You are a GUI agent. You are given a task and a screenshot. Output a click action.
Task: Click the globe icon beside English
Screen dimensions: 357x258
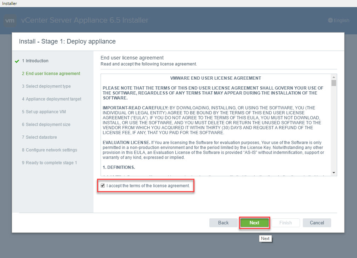pos(330,21)
